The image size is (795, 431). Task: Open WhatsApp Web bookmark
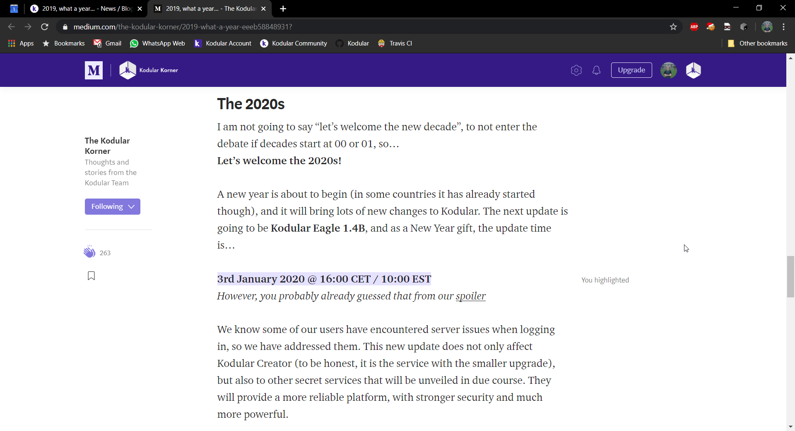point(158,43)
